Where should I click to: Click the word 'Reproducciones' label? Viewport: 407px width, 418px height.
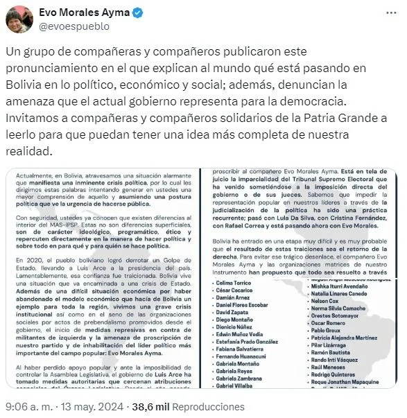[208, 407]
